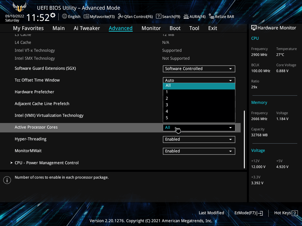Open AURA lighting icon
Viewport: 302px width, 226px height.
coord(186,16)
